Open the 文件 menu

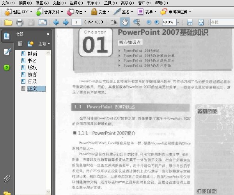[x=8, y=3]
